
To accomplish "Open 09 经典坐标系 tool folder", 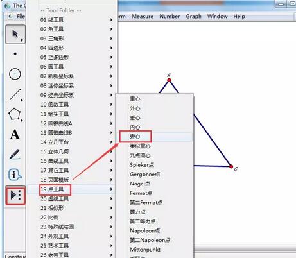I will pyautogui.click(x=72, y=95).
